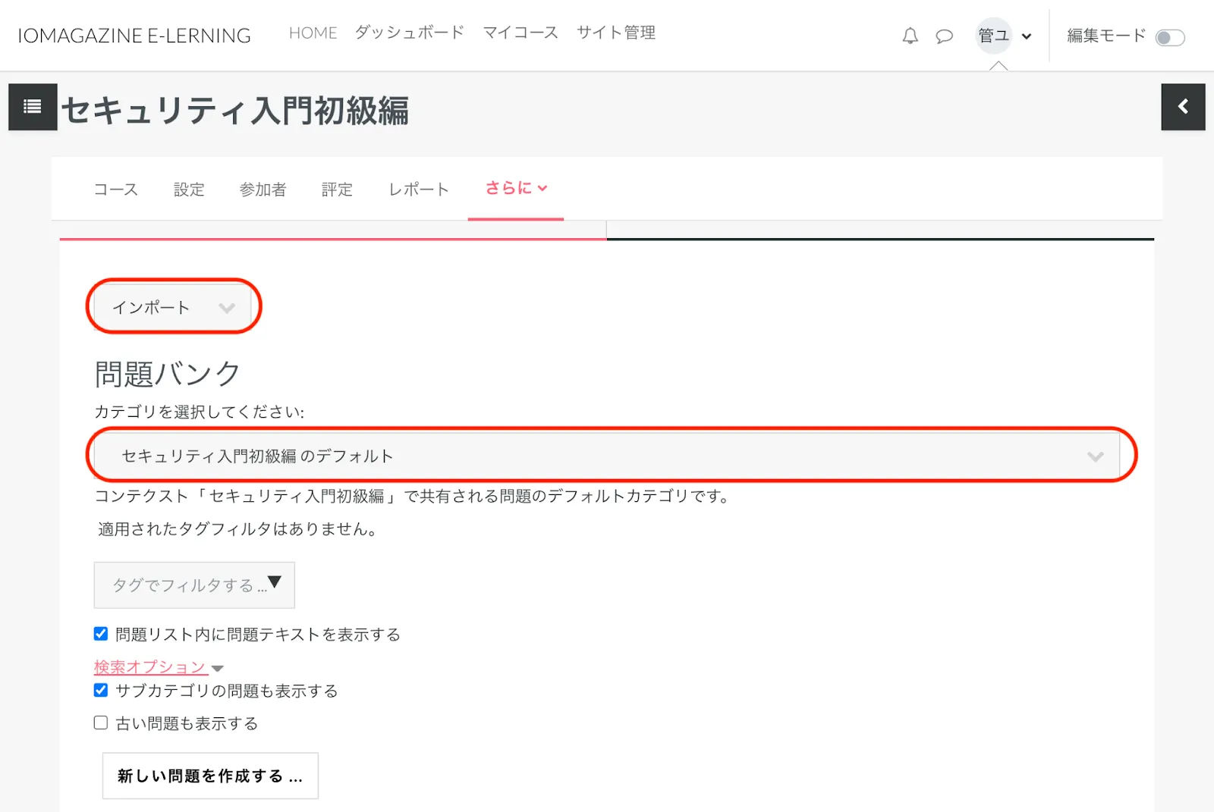Uncheck サブカテゴリの問題も表示する checkbox
This screenshot has height=812, width=1214.
coord(101,690)
